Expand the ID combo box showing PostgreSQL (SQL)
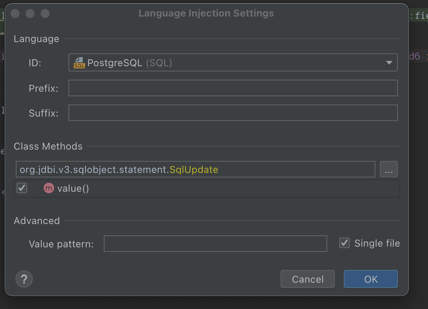Viewport: 428px width, 309px height. point(233,62)
